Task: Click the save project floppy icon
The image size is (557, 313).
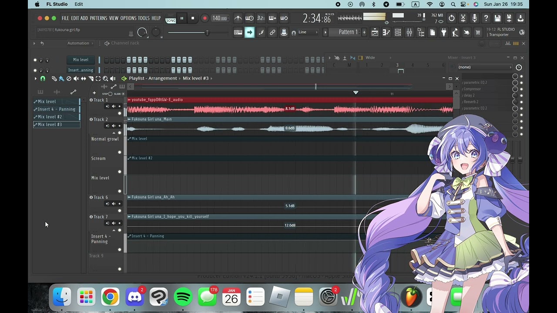Action: tap(497, 18)
